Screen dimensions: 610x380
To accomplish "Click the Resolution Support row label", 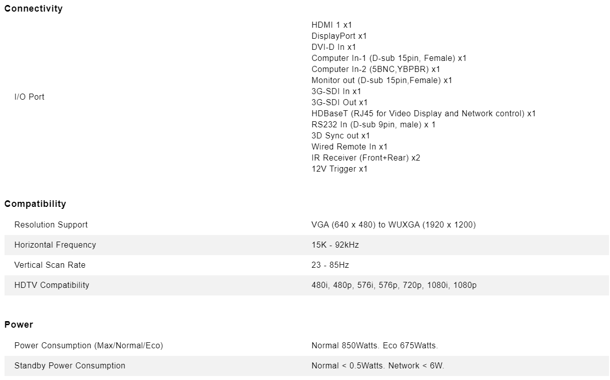I will tap(51, 224).
